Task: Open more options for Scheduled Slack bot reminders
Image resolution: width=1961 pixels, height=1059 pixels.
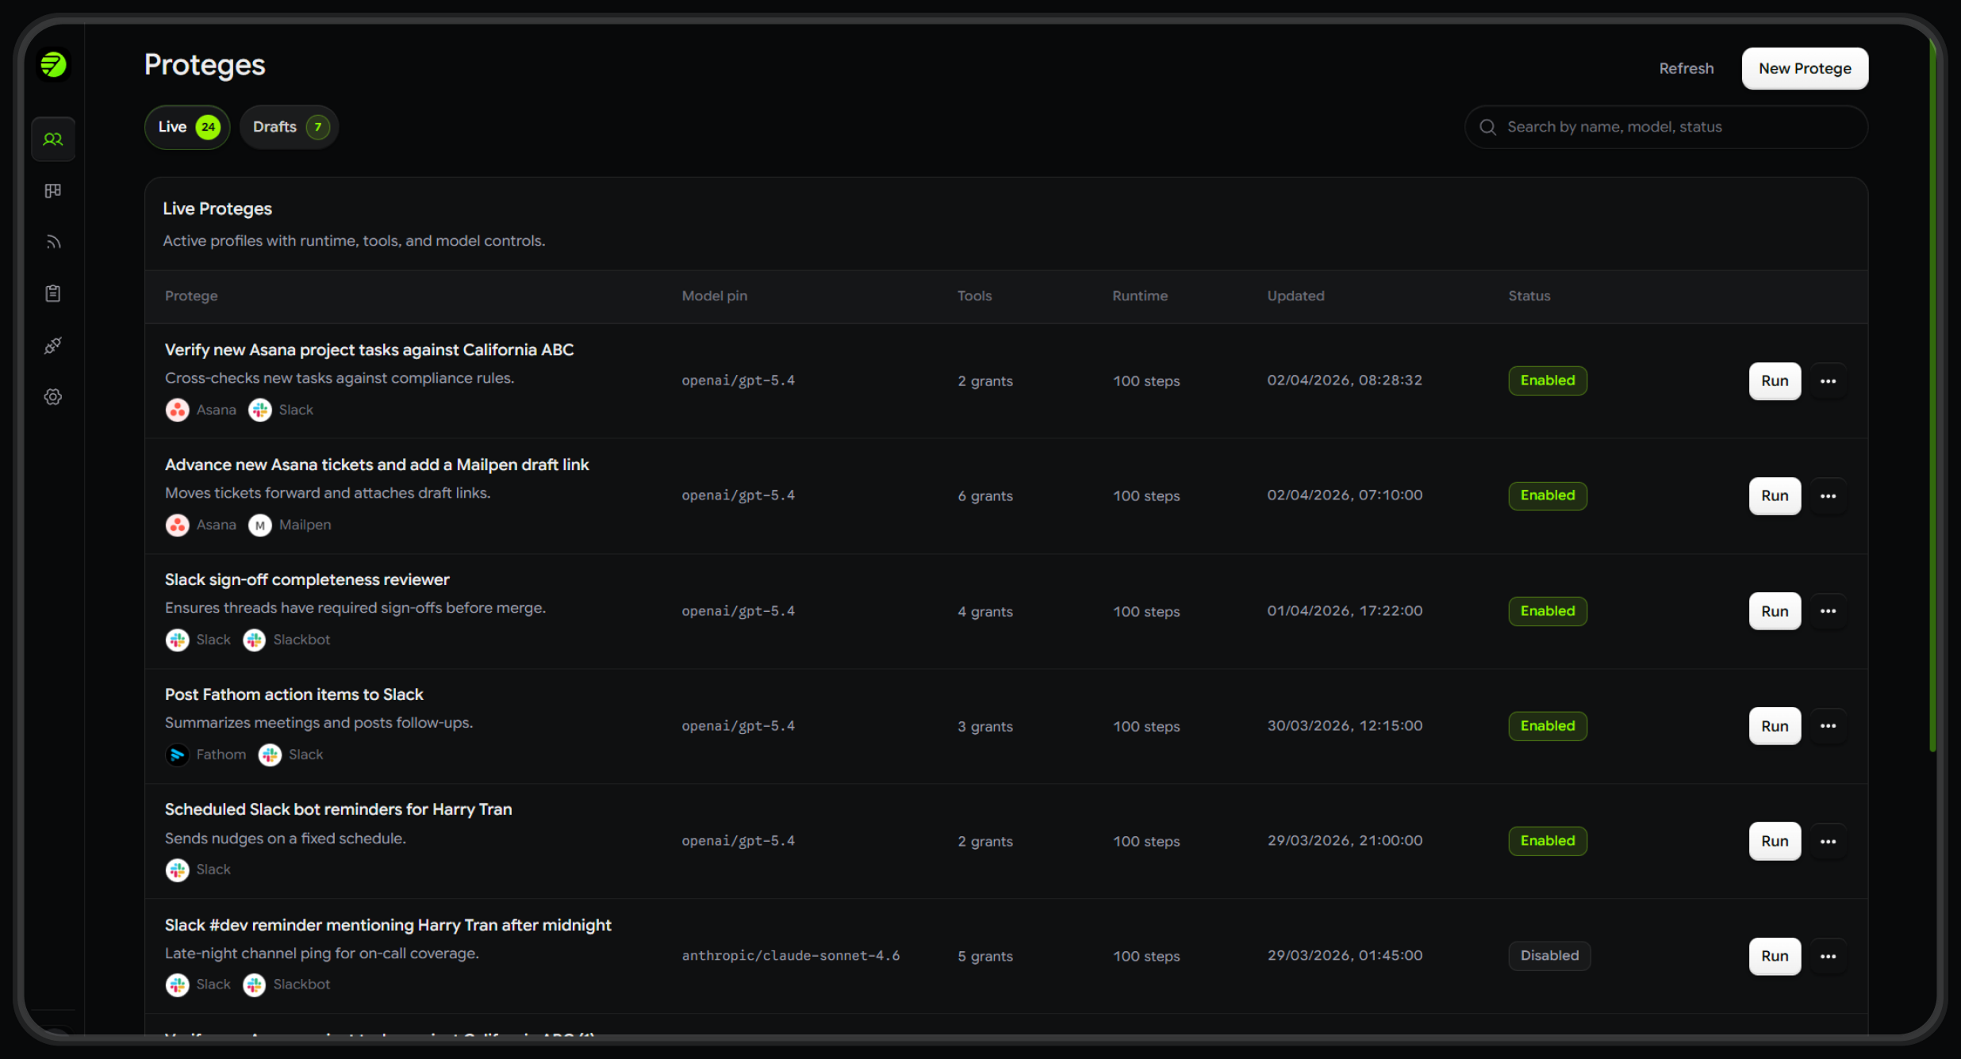Action: [x=1828, y=841]
